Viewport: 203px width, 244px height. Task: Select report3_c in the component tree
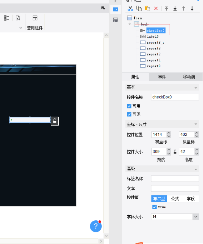(x=155, y=42)
